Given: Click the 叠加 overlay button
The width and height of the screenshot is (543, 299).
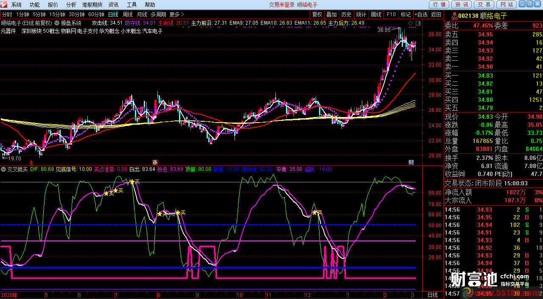Looking at the screenshot, I should point(331,14).
